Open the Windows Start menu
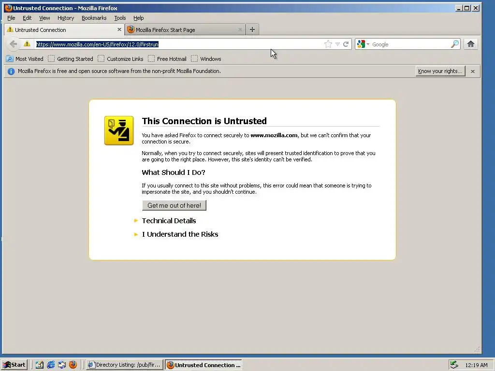 (x=14, y=365)
